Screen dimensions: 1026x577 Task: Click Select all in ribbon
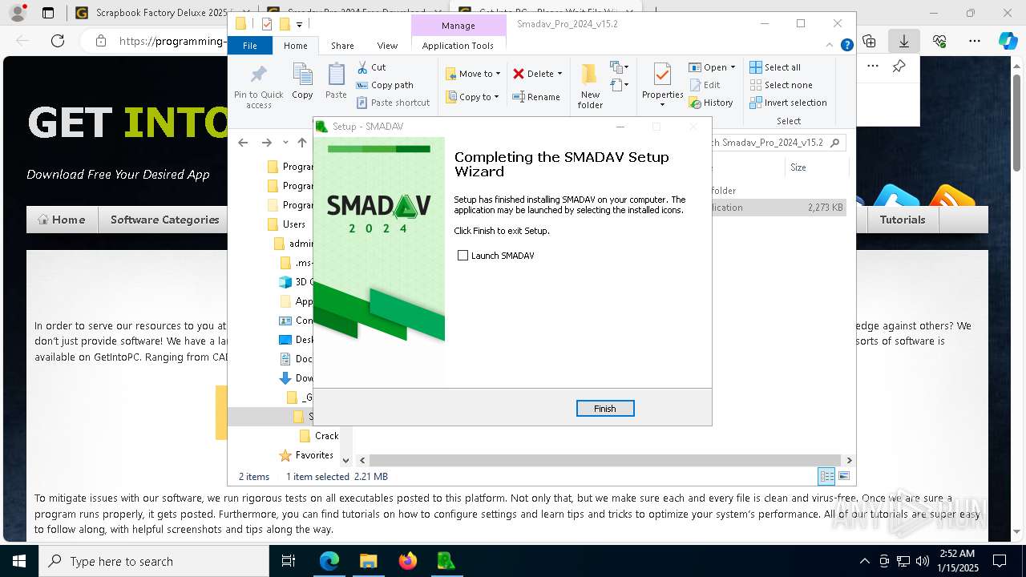pos(775,67)
